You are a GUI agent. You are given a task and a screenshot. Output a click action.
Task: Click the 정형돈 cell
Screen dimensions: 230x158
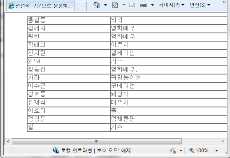pyautogui.click(x=69, y=119)
